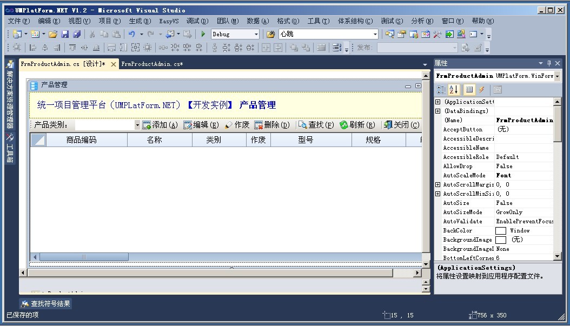Click the 删除(D) delete button in form toolbar
Screen dimensions: 570x326
(x=272, y=125)
